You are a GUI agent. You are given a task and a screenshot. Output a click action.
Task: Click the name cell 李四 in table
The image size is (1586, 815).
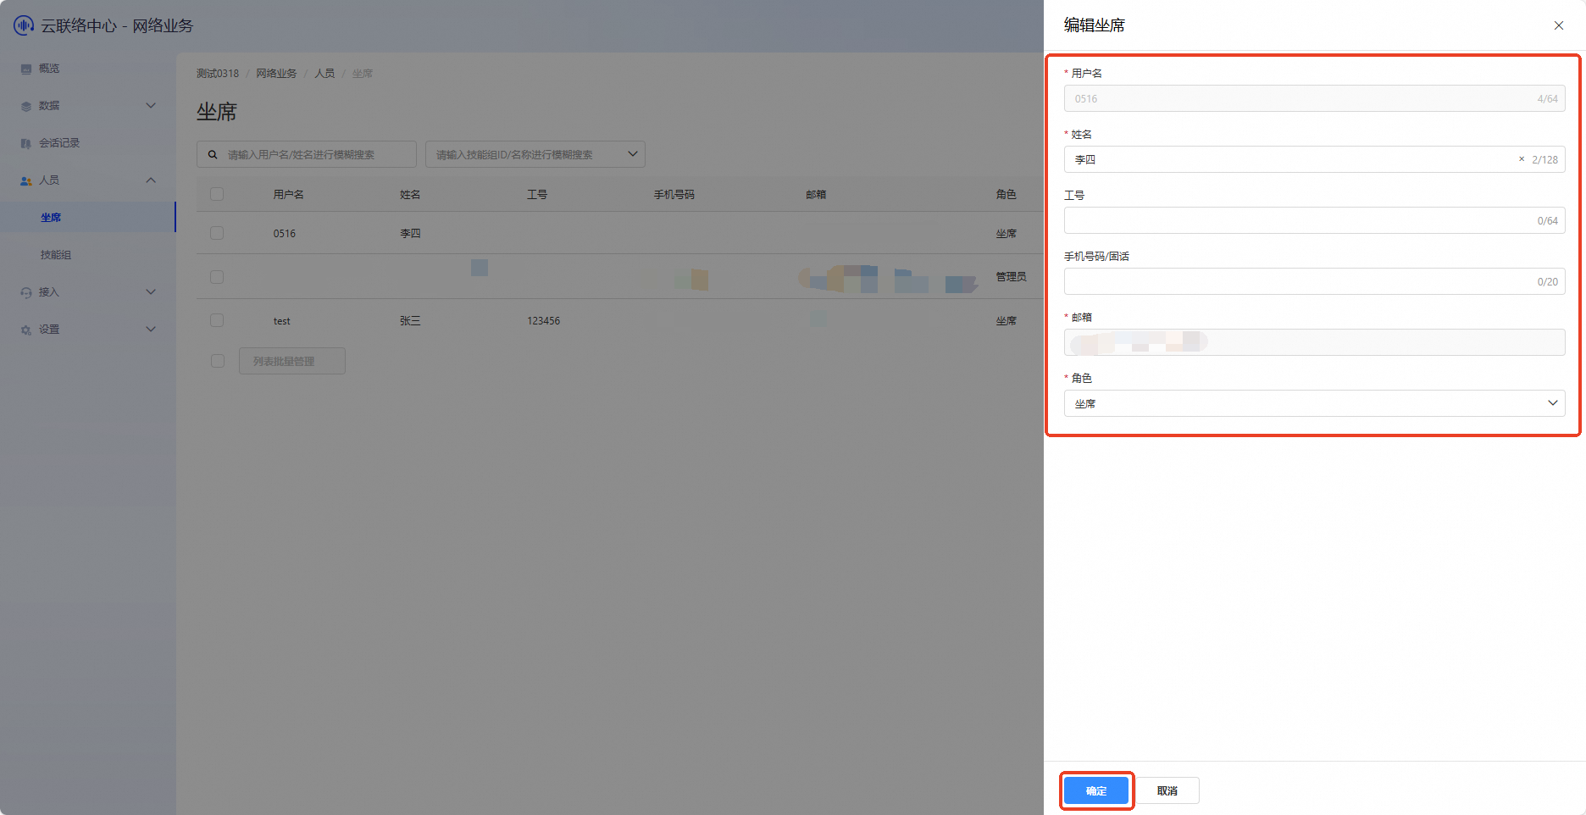(x=410, y=233)
